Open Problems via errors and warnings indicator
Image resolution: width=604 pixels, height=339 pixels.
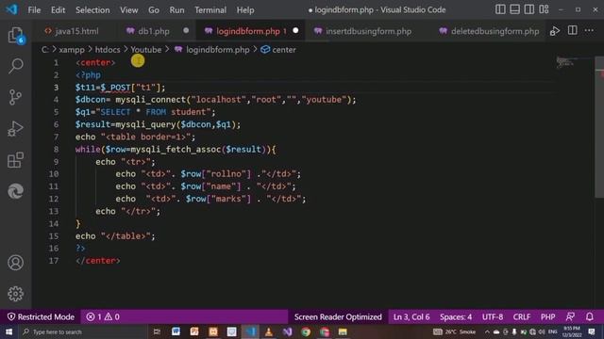(103, 316)
